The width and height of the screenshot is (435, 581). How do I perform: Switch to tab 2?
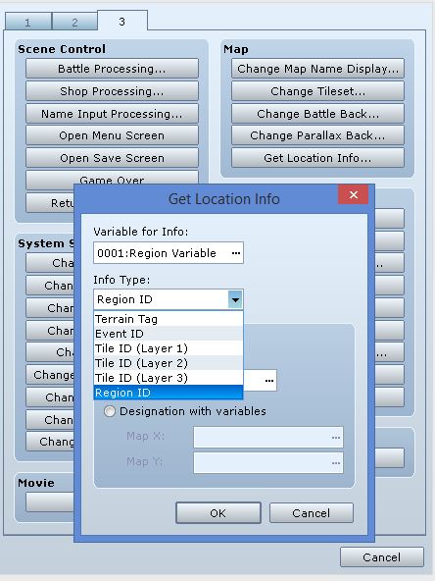point(74,22)
